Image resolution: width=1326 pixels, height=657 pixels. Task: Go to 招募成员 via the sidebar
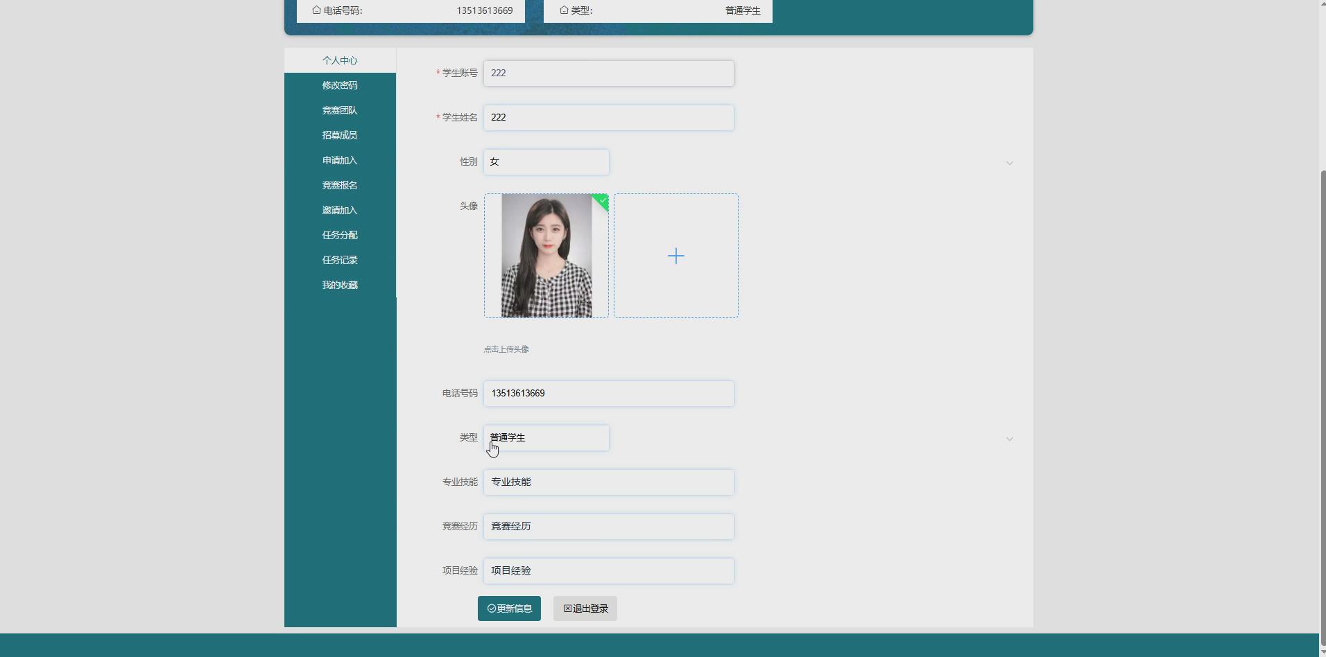[340, 135]
